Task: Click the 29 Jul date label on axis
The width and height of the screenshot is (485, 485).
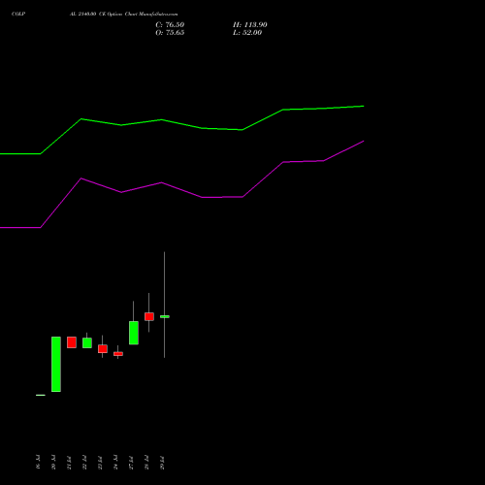Action: tap(162, 463)
